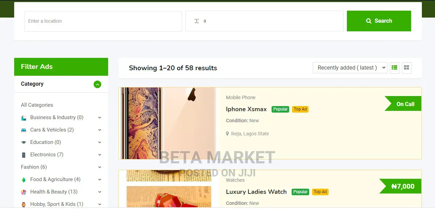Click the Watches category label
435x209 pixels.
(x=235, y=180)
